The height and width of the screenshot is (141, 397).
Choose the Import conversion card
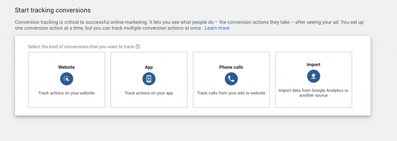click(x=313, y=80)
